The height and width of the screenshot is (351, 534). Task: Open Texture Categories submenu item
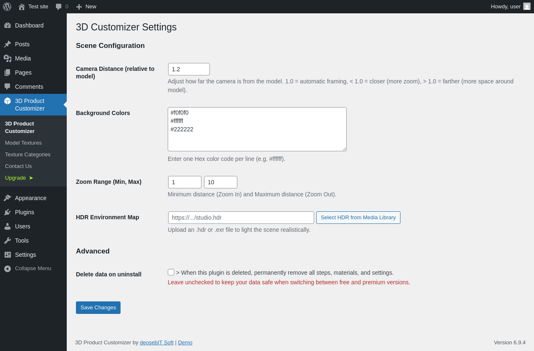pyautogui.click(x=28, y=155)
